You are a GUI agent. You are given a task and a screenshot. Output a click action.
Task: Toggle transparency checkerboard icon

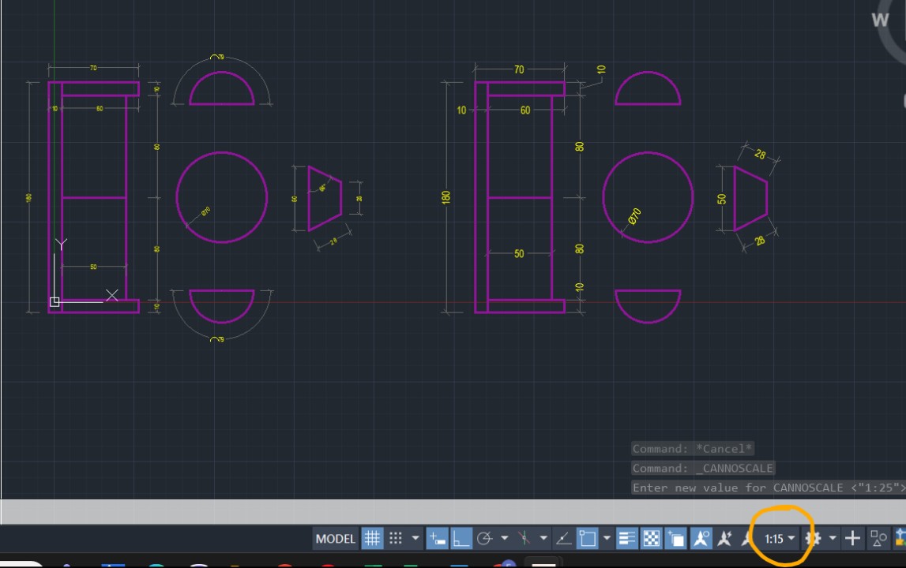tap(651, 539)
